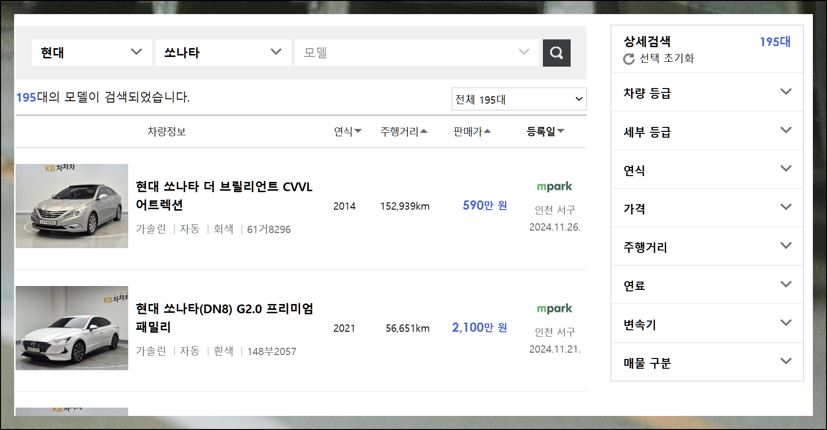Expand the 변속기 filter section
The width and height of the screenshot is (827, 430).
click(707, 323)
